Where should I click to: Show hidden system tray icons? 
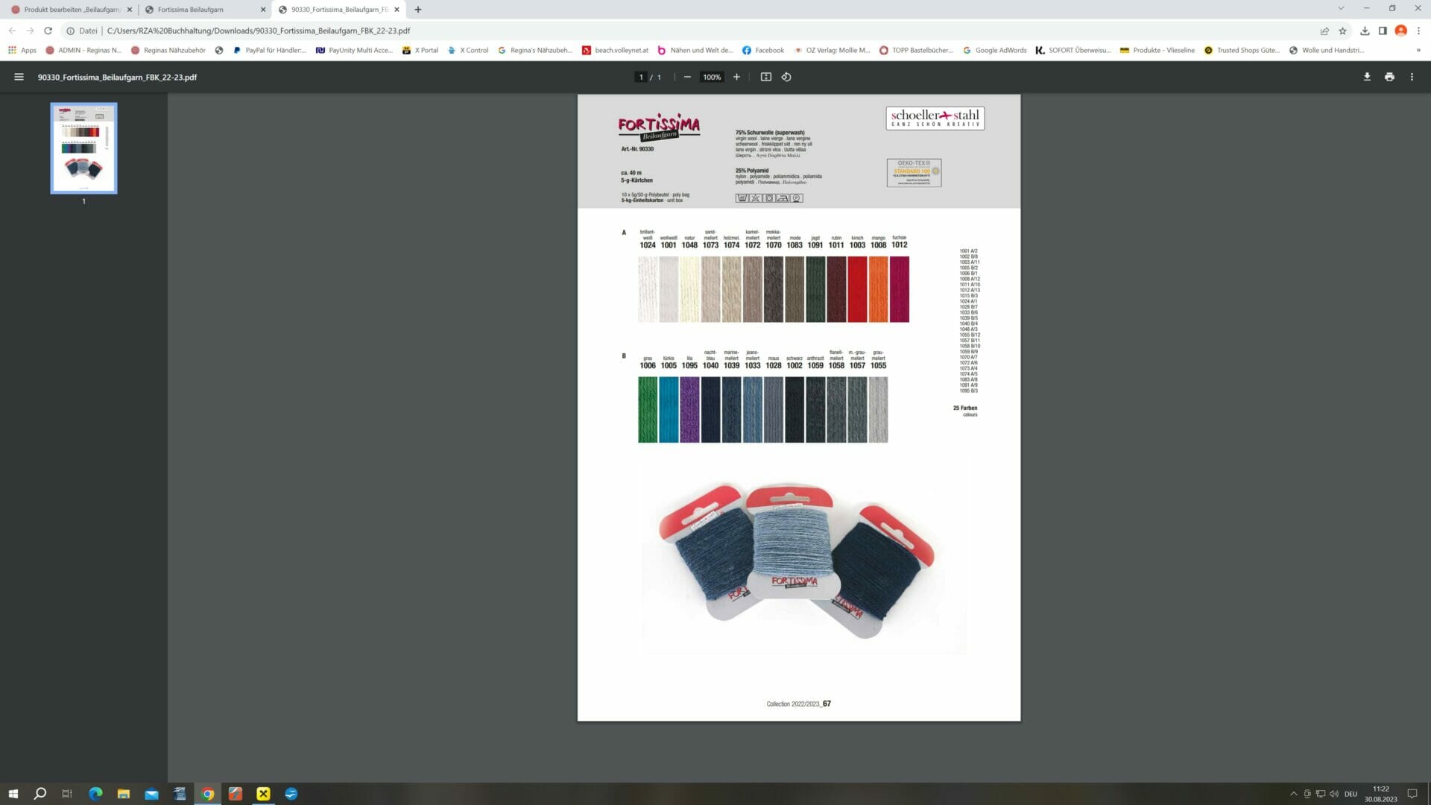click(1294, 794)
